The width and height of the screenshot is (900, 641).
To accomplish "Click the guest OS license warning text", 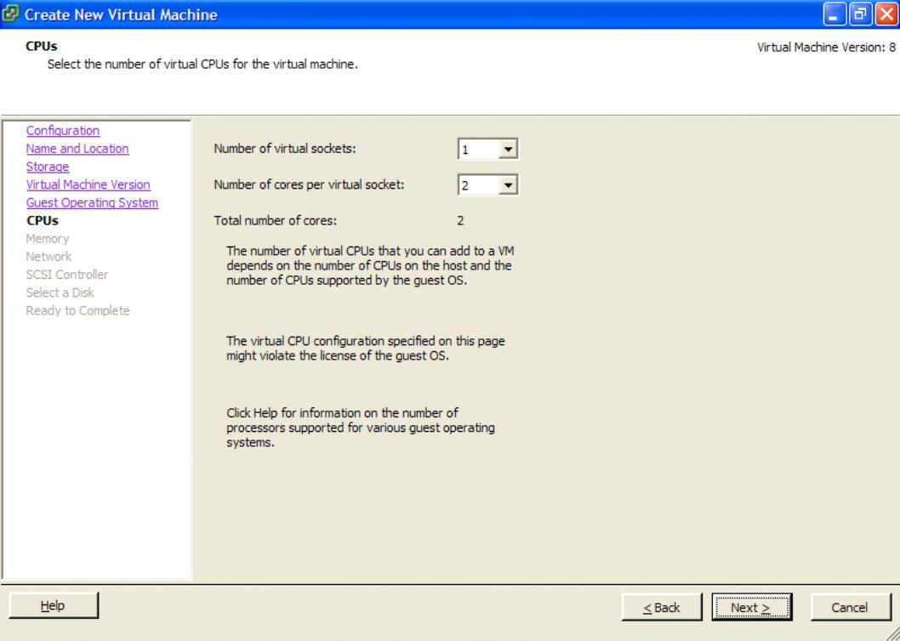I will point(366,349).
